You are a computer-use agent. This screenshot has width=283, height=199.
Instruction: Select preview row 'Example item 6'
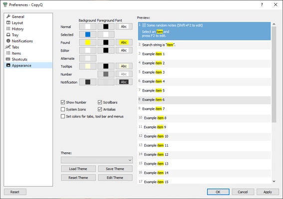pos(204,99)
